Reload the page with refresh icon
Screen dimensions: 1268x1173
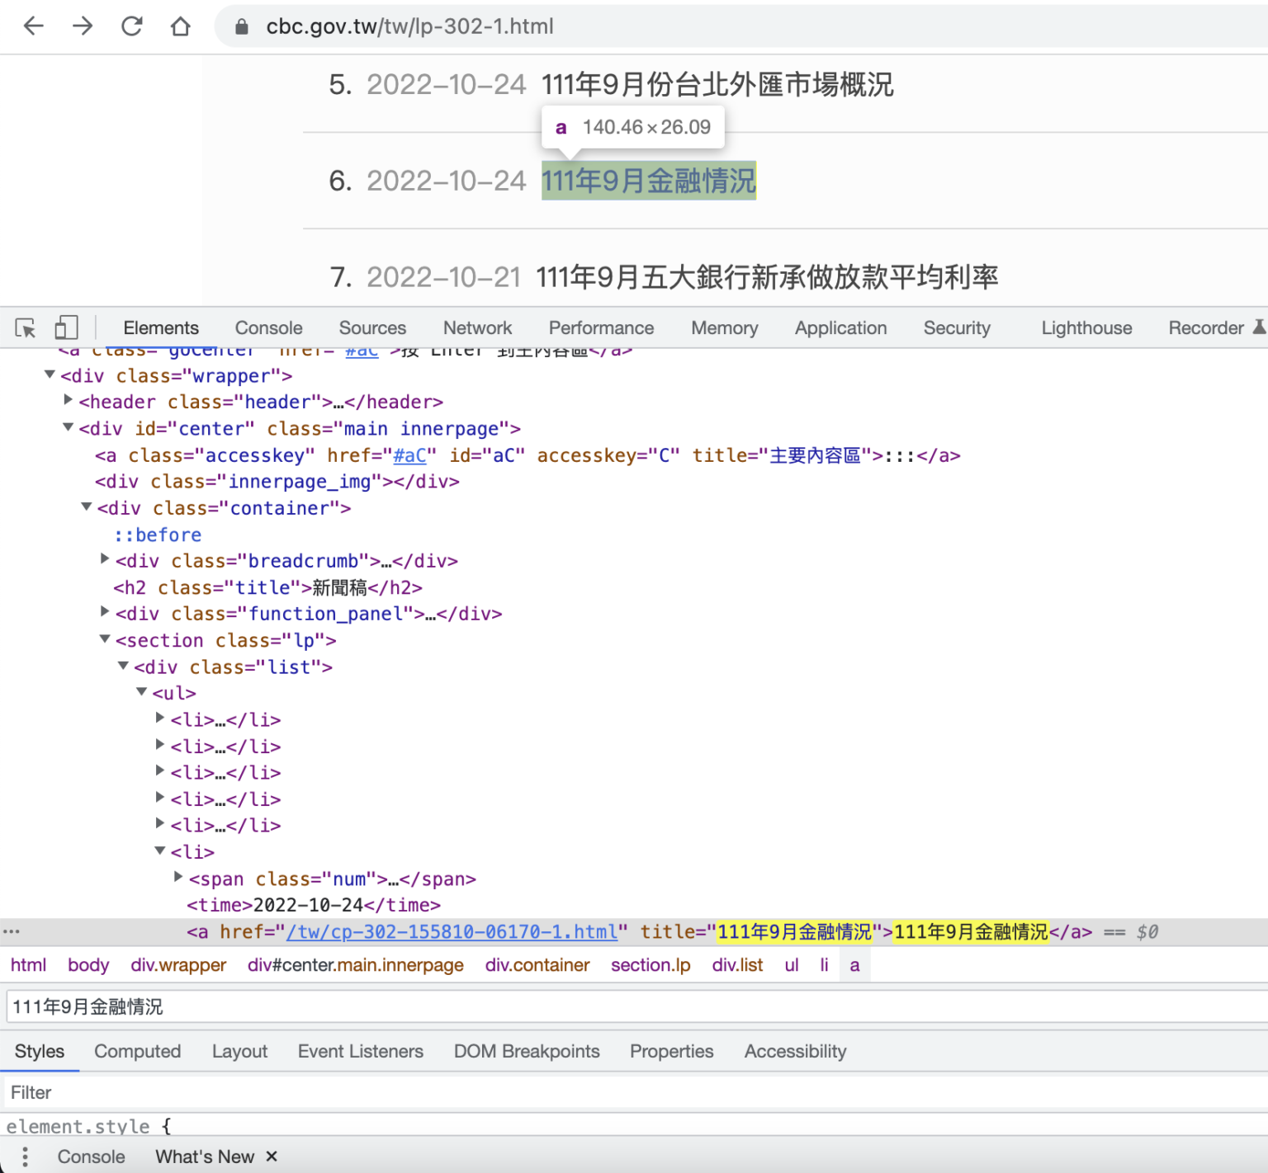(x=132, y=26)
